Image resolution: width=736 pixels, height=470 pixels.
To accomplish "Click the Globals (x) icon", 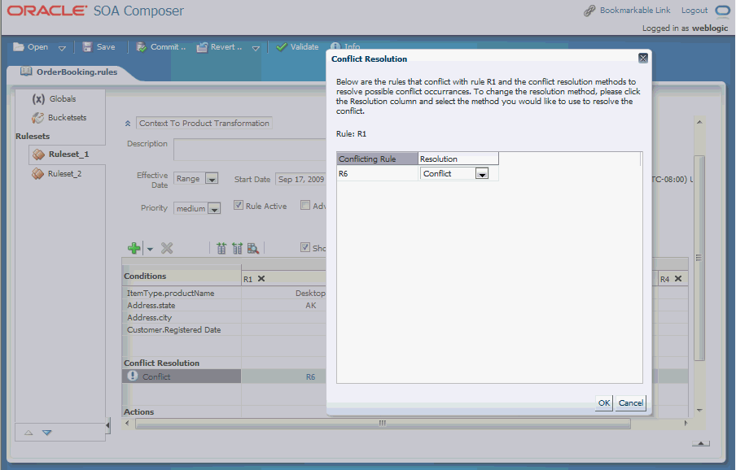I will [38, 99].
